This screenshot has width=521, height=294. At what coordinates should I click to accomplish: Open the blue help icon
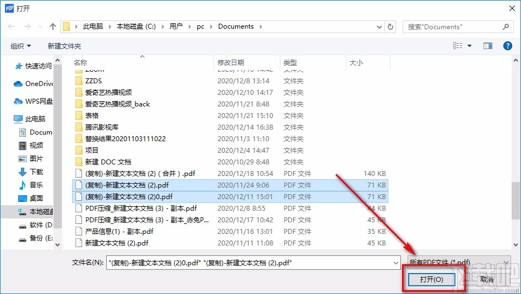click(x=507, y=46)
